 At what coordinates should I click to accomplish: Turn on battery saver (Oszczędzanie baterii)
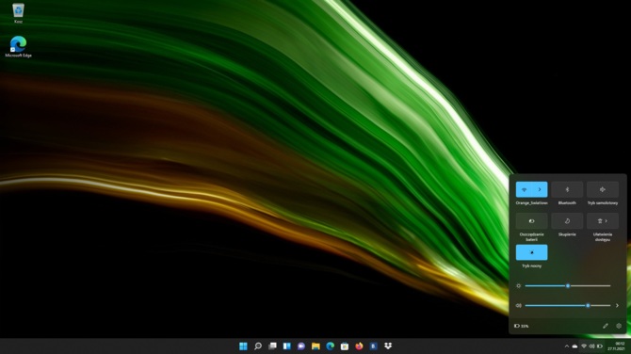pyautogui.click(x=531, y=221)
